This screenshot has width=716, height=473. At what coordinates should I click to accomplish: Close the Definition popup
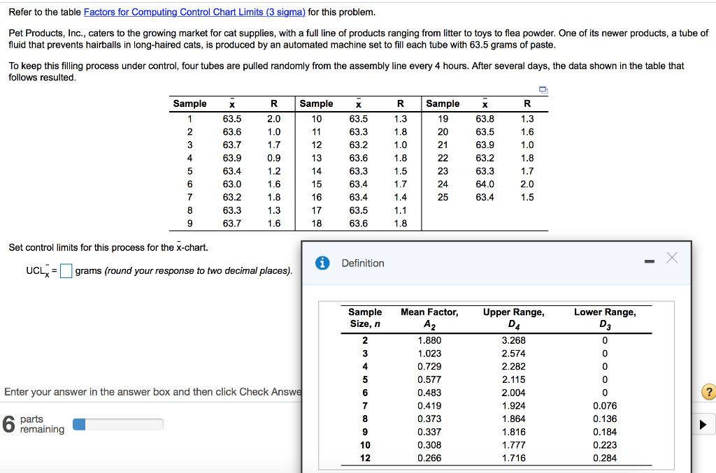[x=672, y=258]
